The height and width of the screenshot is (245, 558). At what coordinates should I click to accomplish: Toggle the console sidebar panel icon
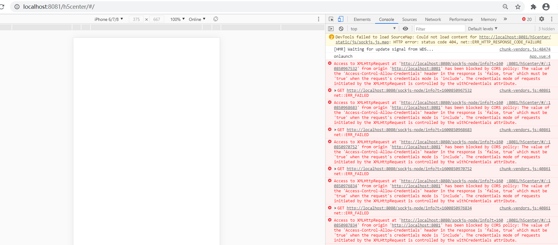(331, 29)
